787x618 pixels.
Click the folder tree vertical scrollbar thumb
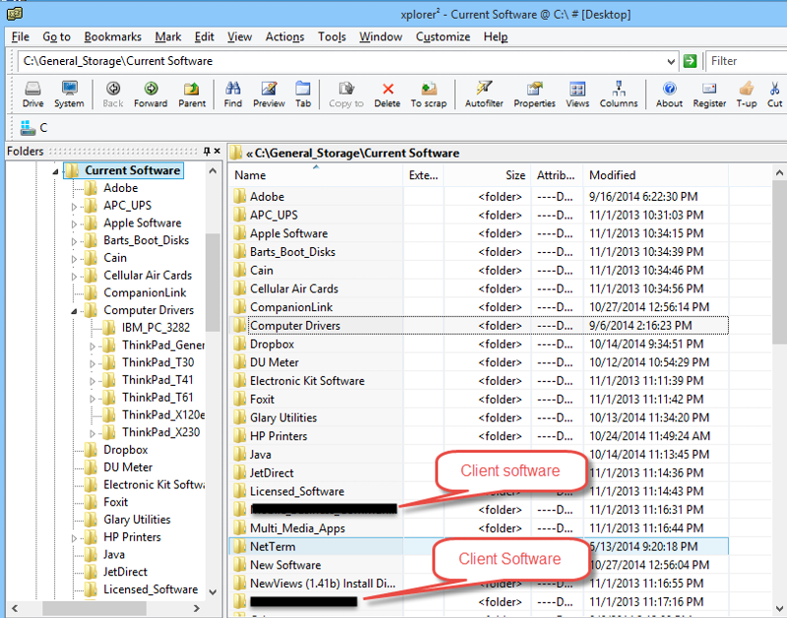pyautogui.click(x=212, y=282)
